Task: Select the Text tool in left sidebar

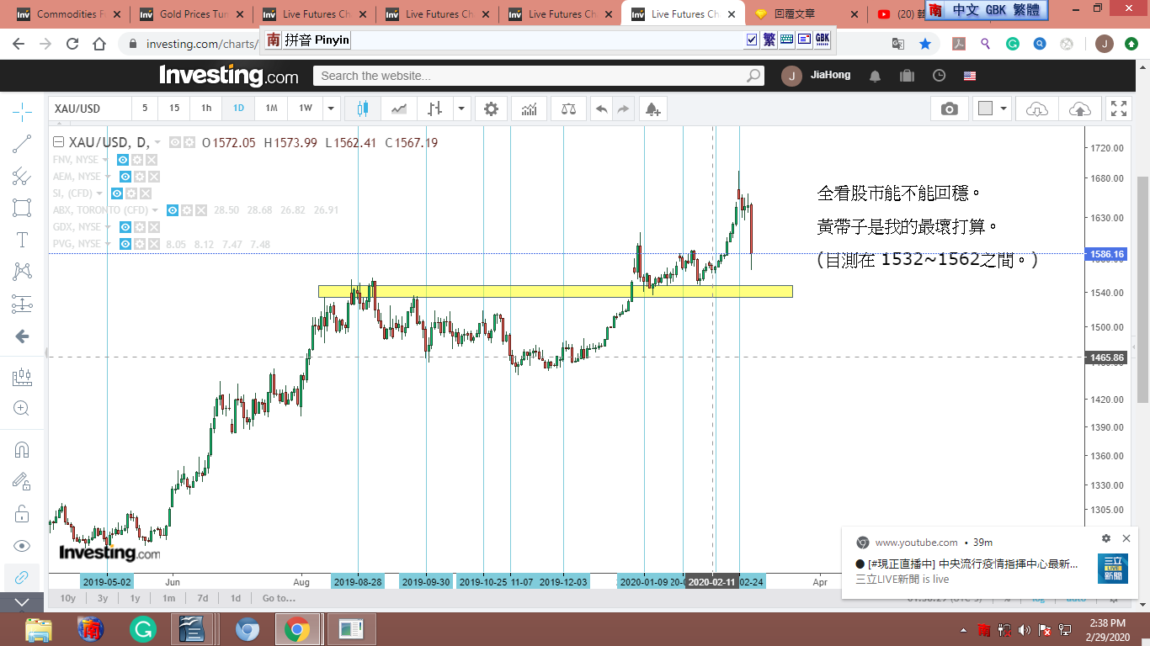Action: (x=22, y=240)
